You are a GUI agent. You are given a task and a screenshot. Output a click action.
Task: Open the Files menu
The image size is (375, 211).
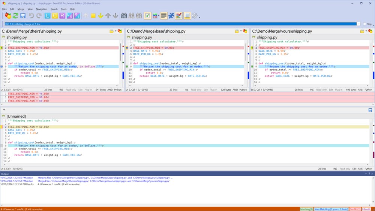tap(4, 9)
